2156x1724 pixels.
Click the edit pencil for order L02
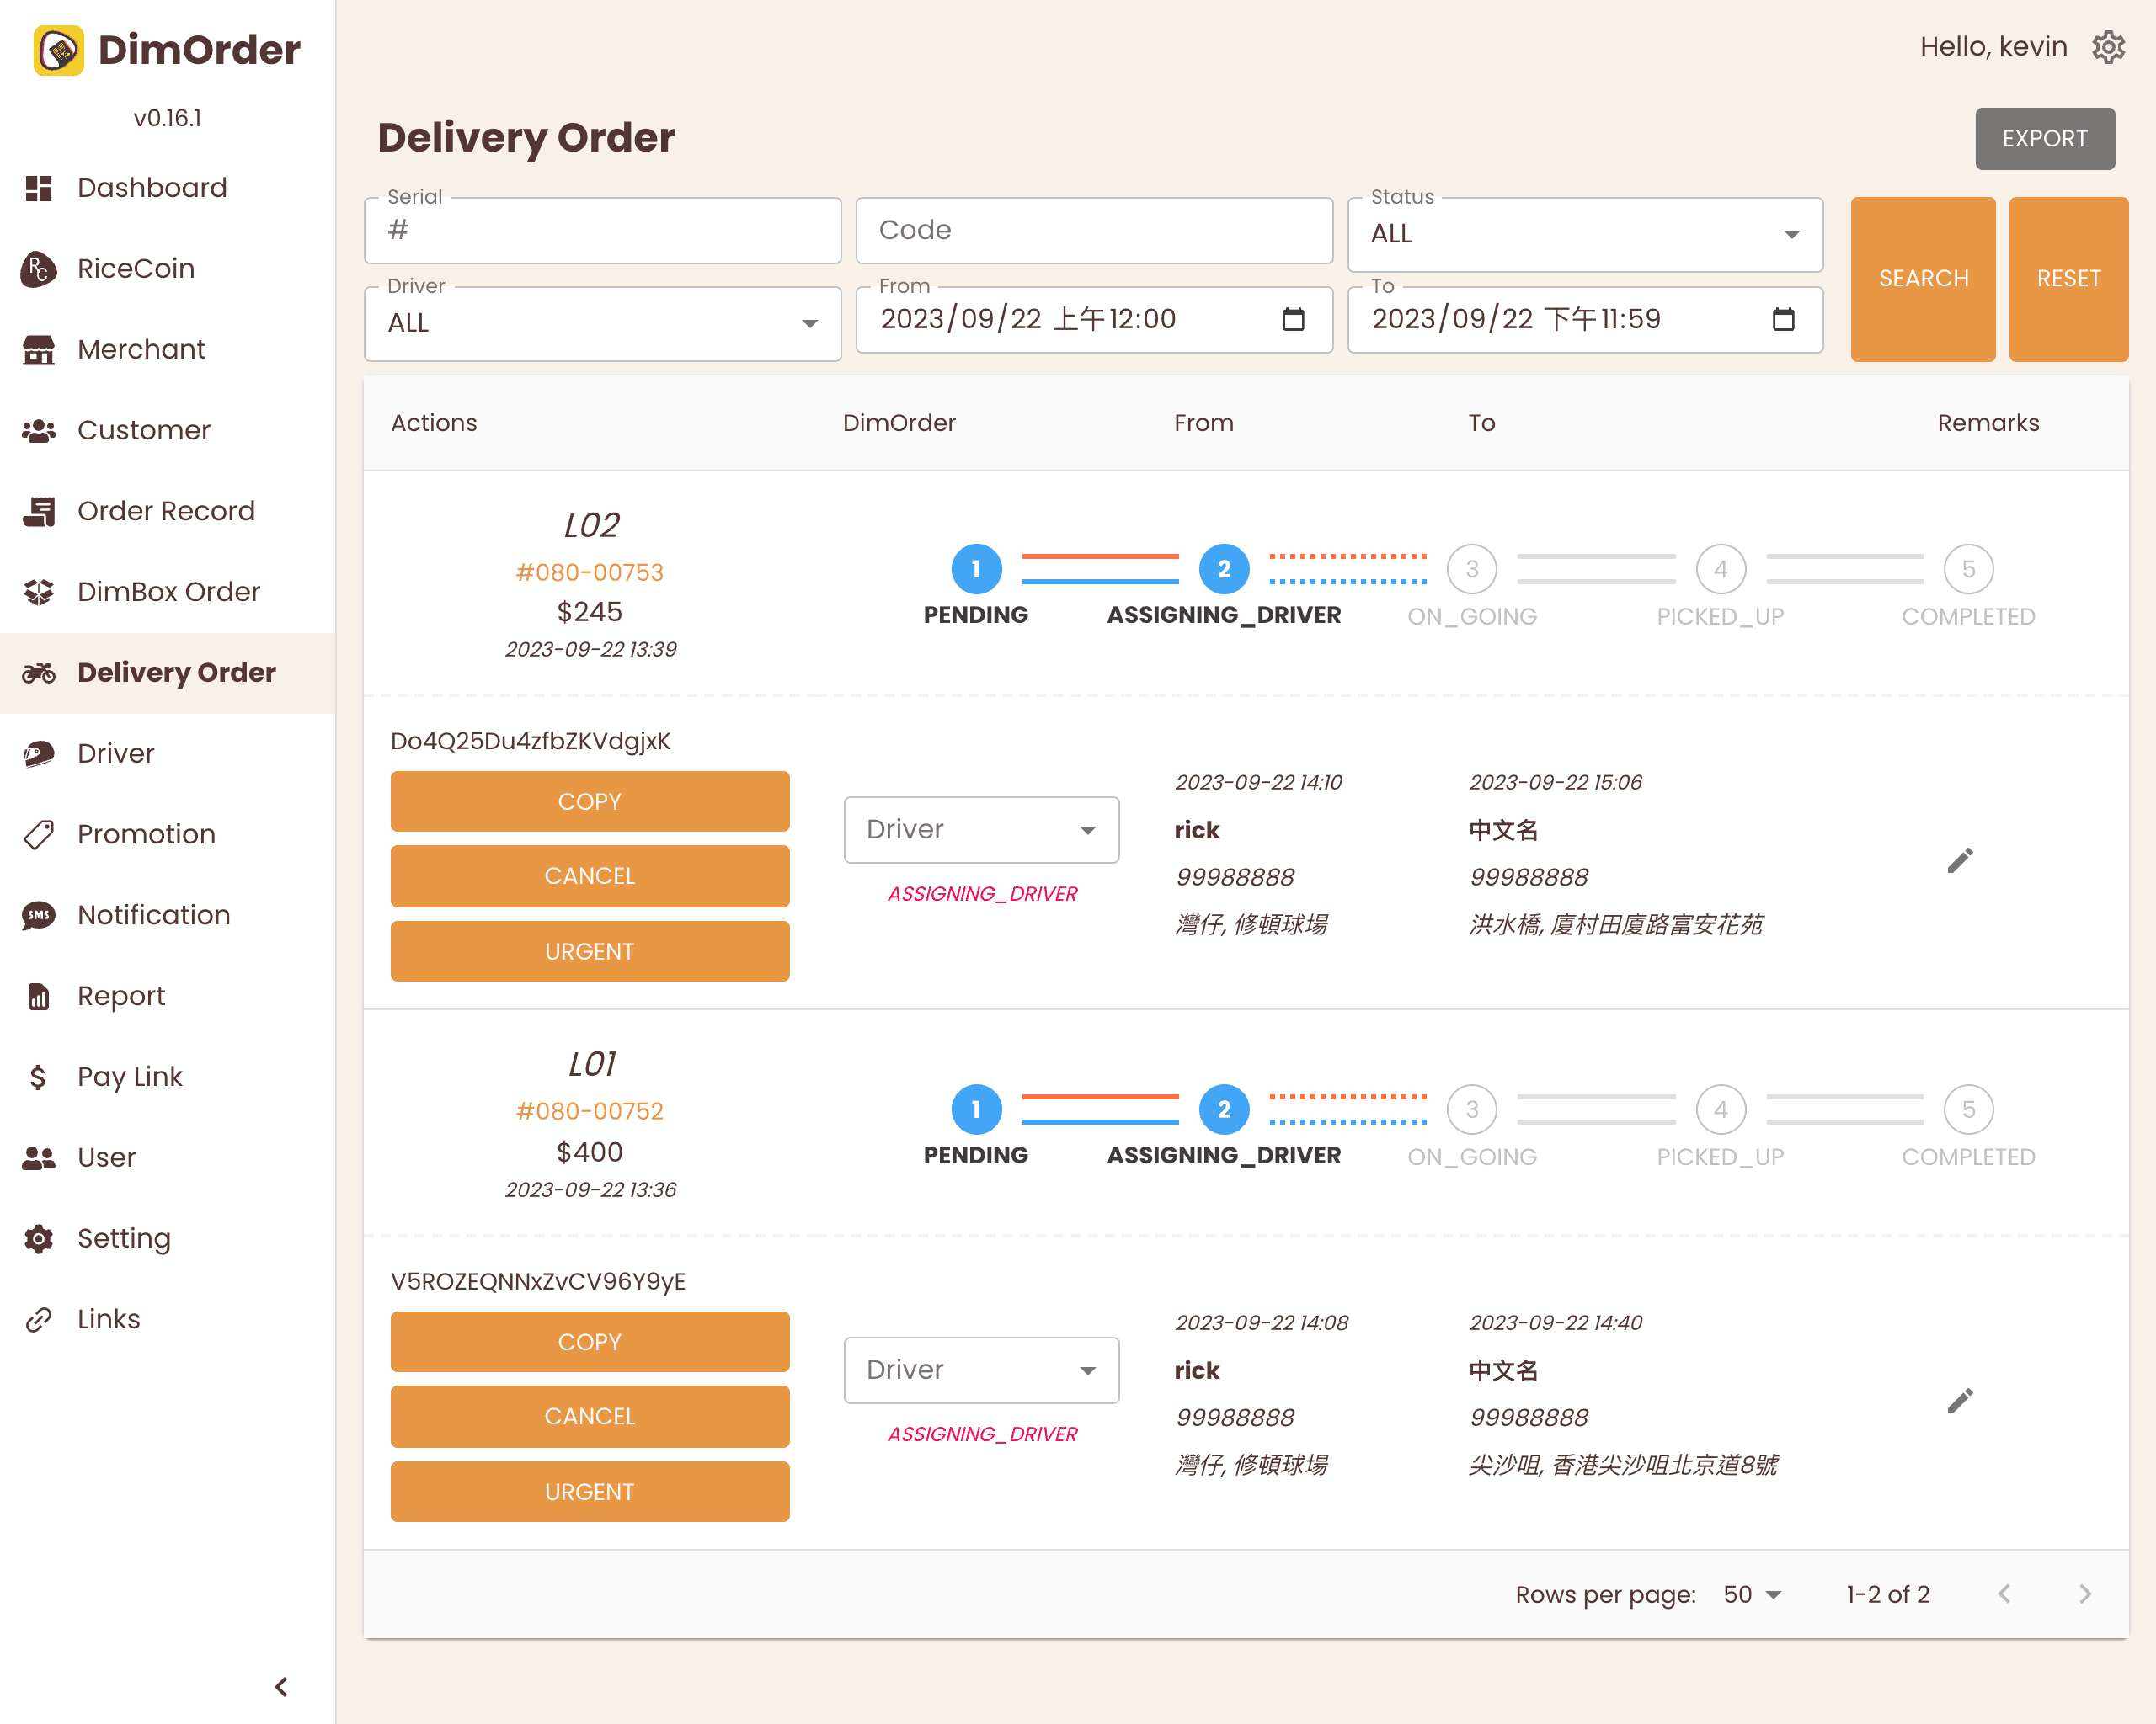1960,860
